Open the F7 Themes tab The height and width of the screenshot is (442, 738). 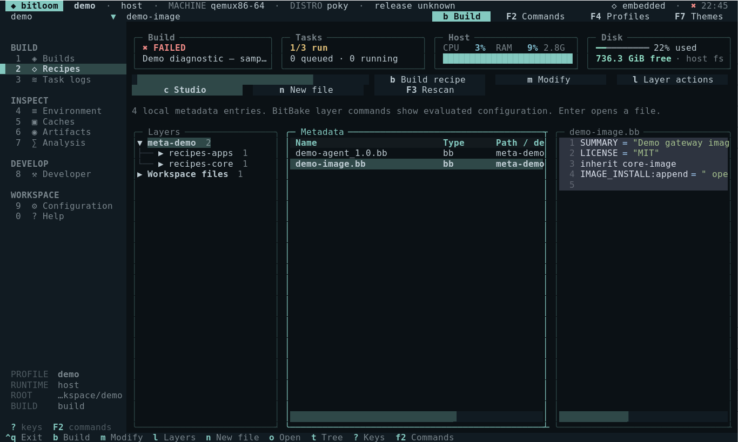click(x=699, y=16)
